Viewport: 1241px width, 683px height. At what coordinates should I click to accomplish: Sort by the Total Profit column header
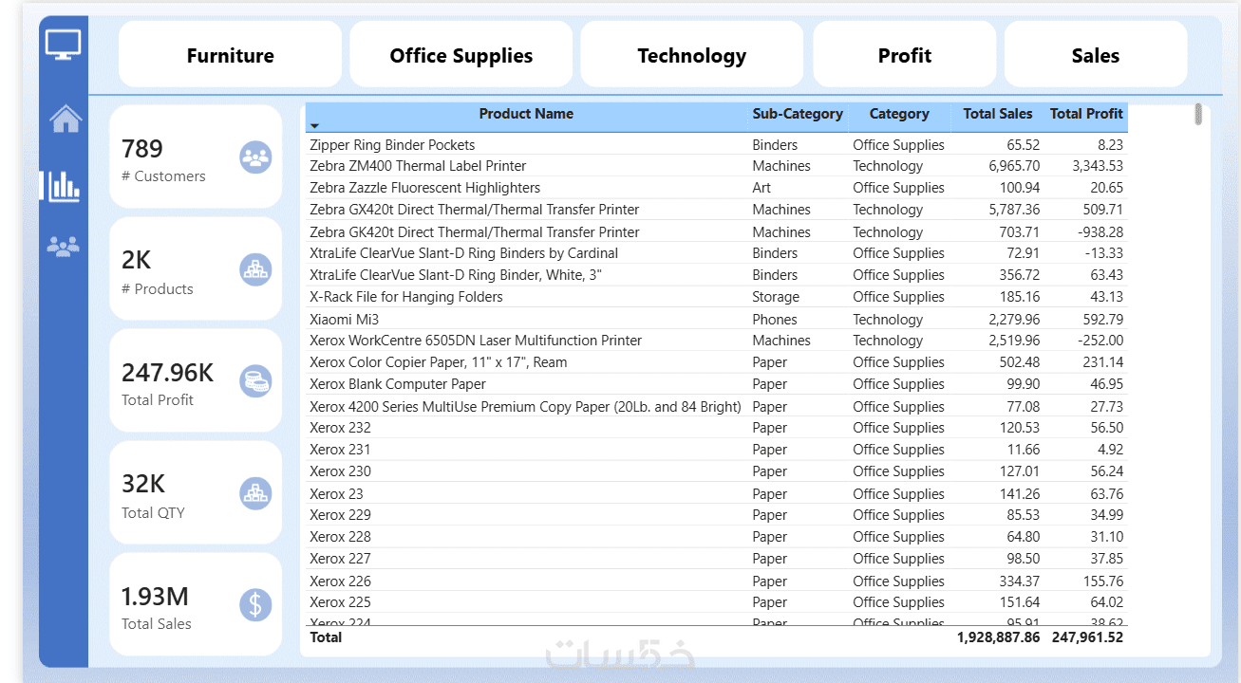1086,114
